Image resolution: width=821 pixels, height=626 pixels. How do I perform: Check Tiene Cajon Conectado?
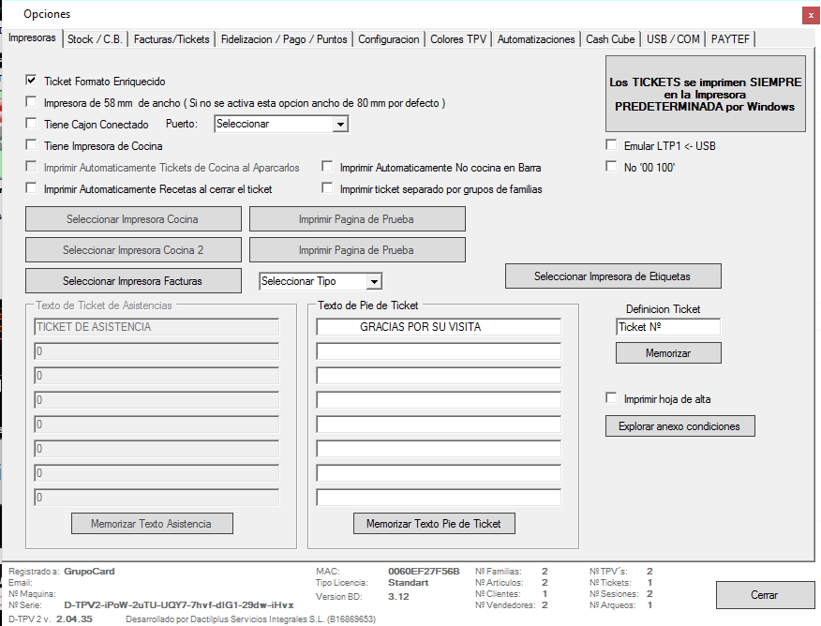[x=32, y=123]
